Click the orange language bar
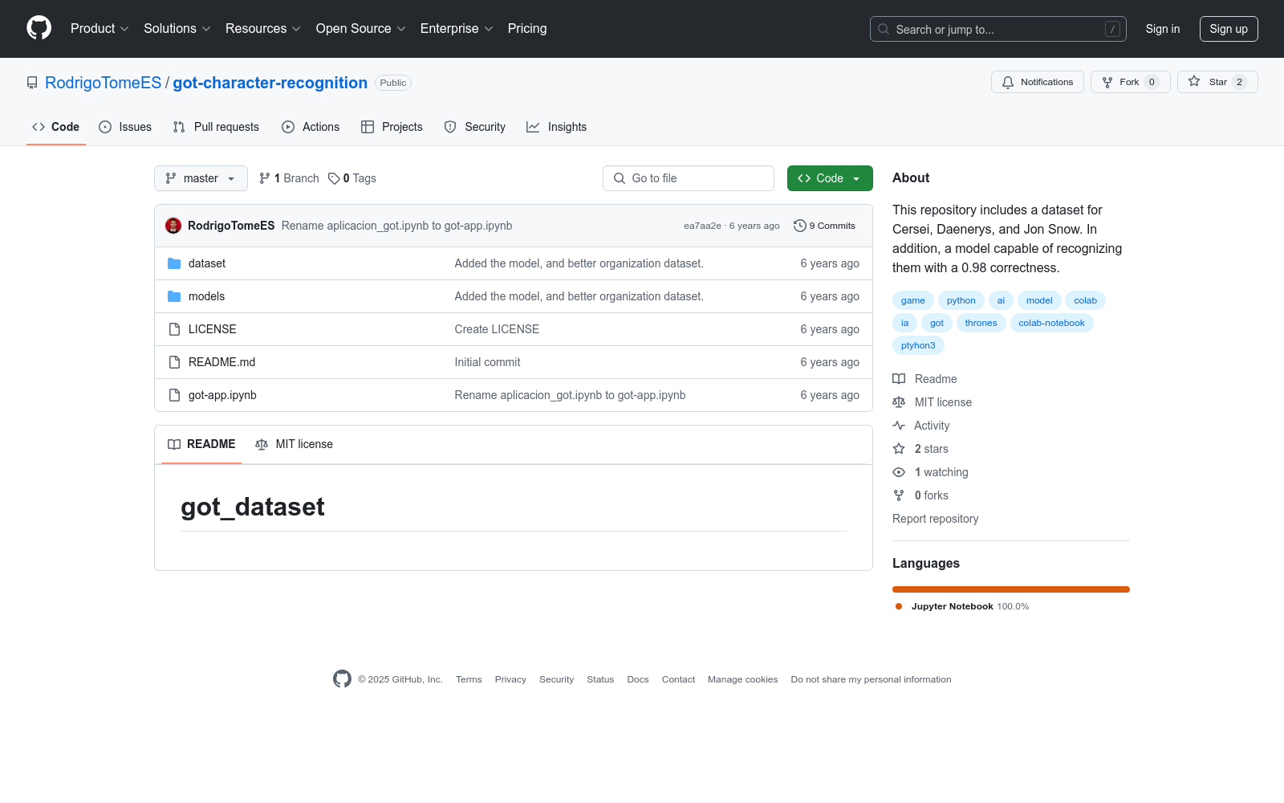 [1011, 589]
